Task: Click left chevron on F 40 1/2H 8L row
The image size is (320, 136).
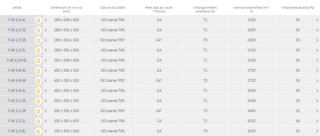Action: 46,60
